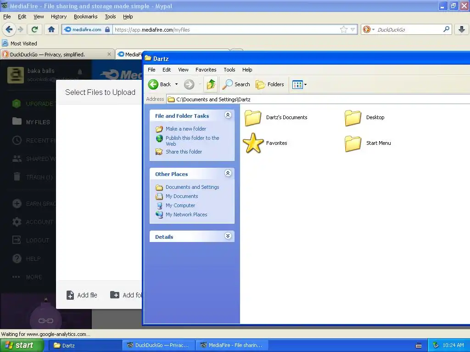470x352 pixels.
Task: Open URL history dropdown arrow
Action: coord(353,29)
